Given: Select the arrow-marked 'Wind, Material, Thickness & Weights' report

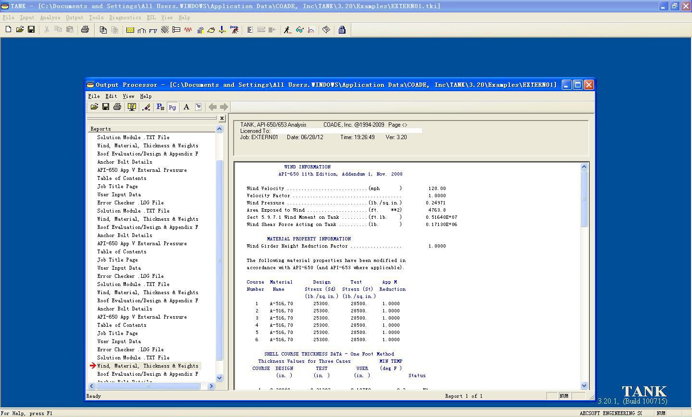Looking at the screenshot, I should 148,366.
